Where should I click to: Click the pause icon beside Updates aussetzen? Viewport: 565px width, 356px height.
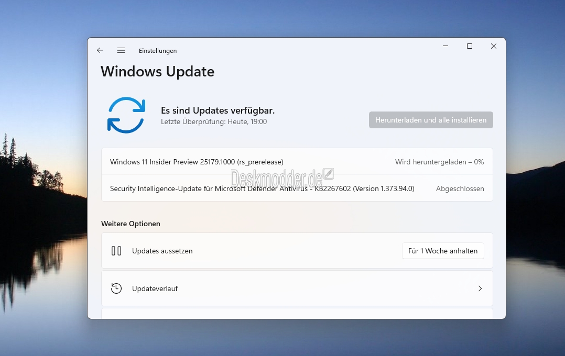[116, 251]
